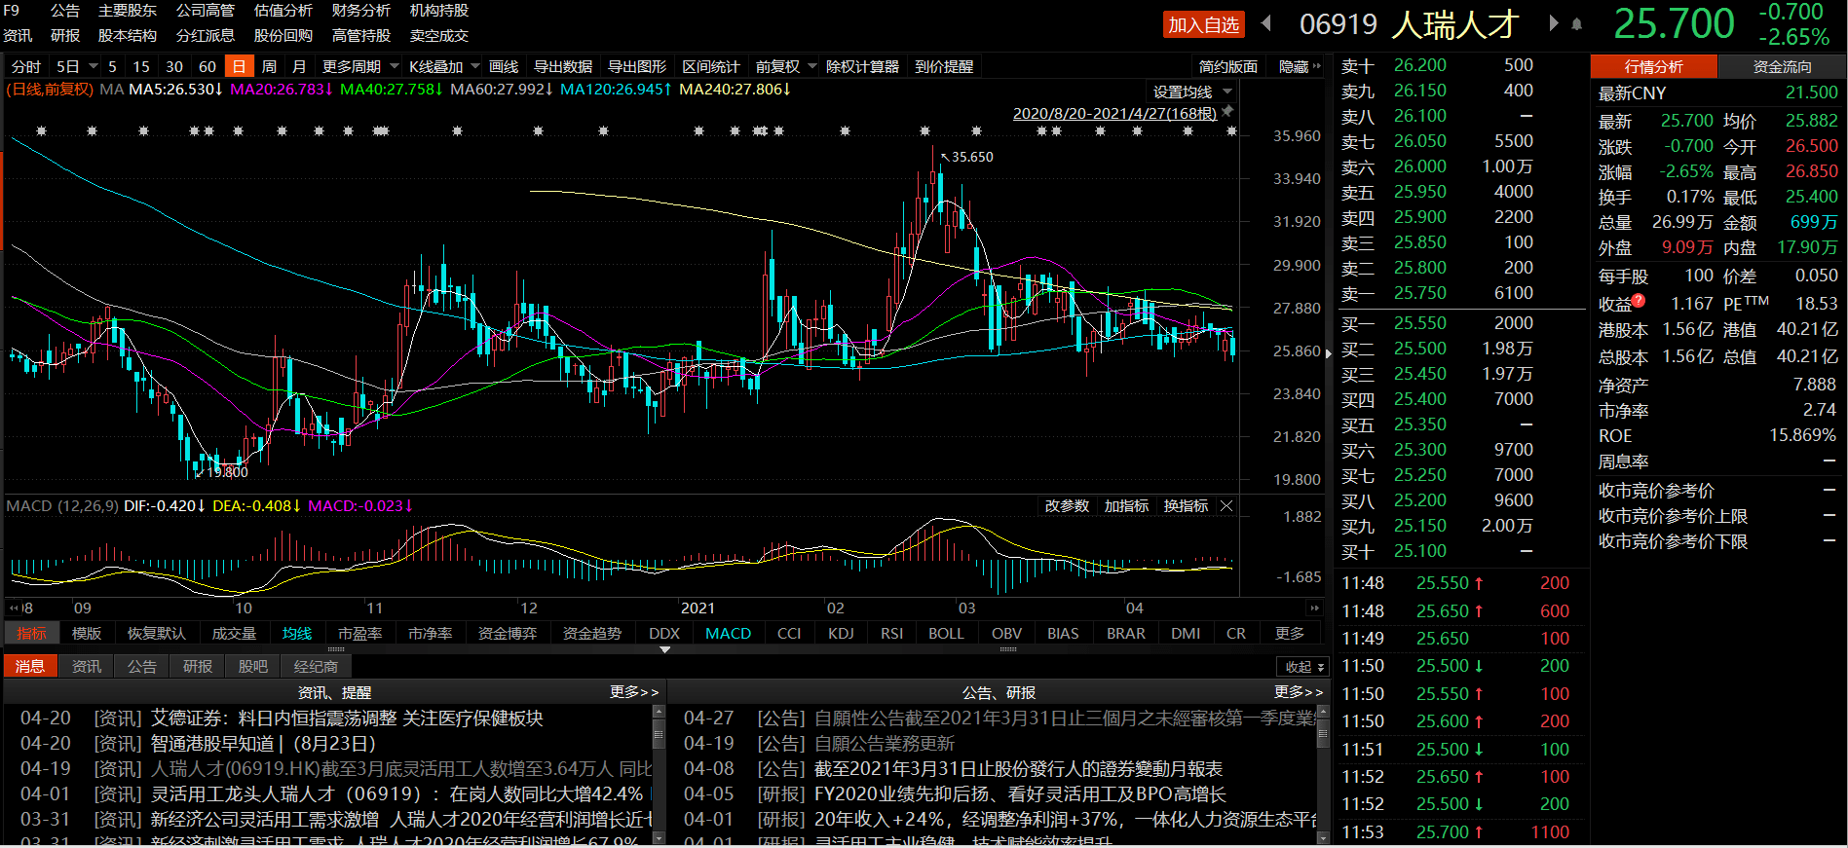Click the collapse triangle below indicator bar
The image size is (1848, 848).
pos(664,649)
